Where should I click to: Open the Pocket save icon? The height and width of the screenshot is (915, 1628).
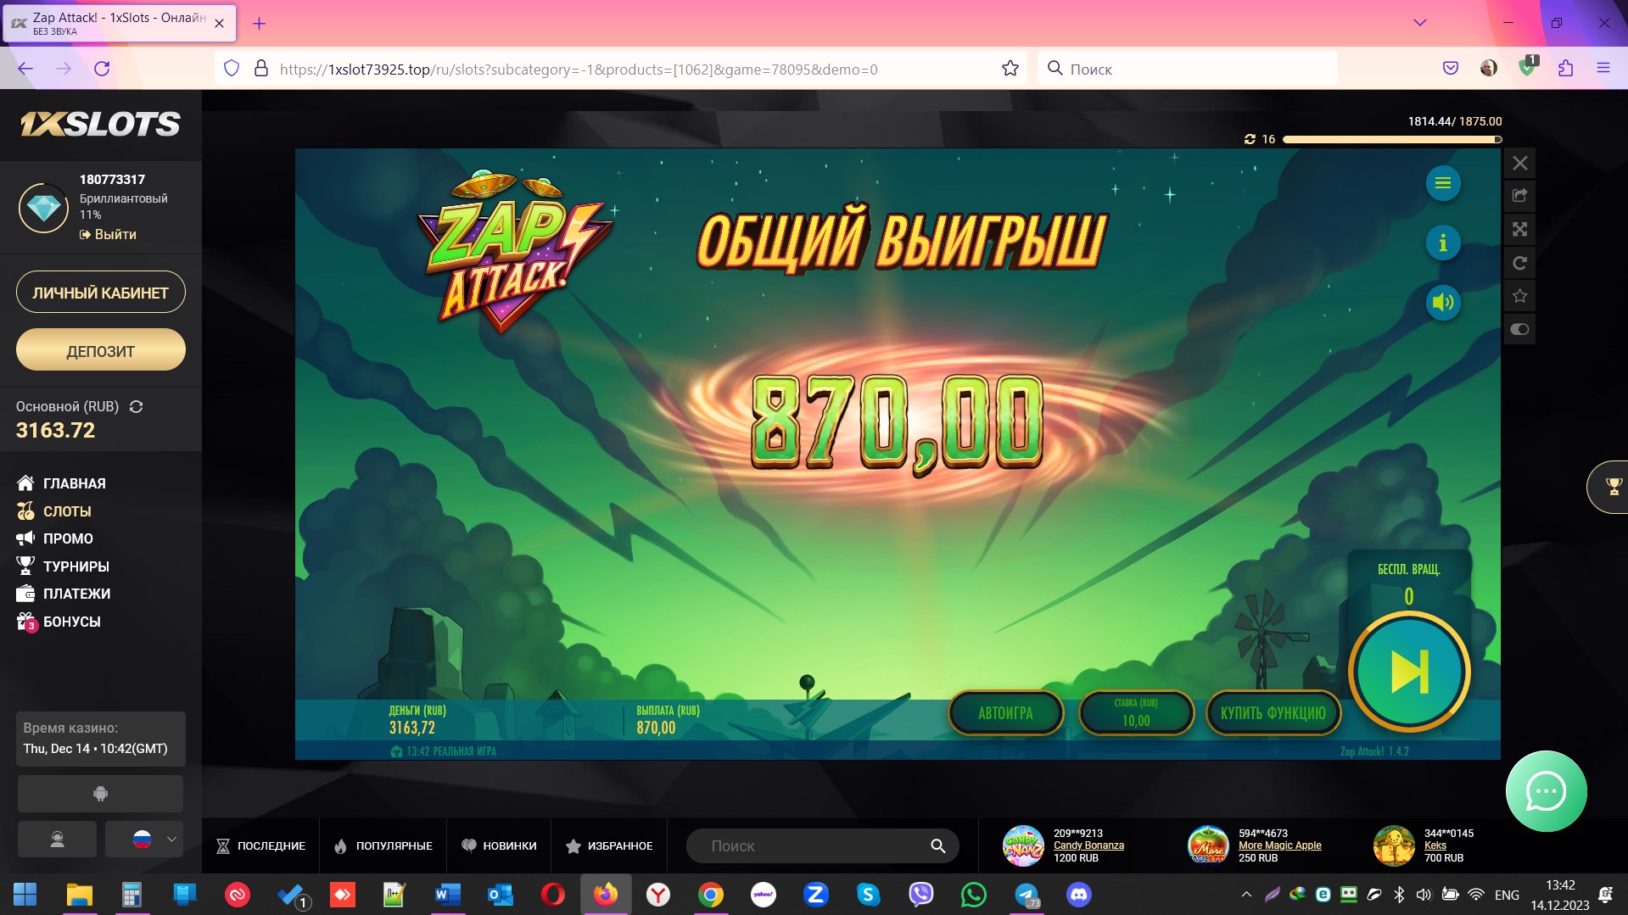[x=1451, y=69]
